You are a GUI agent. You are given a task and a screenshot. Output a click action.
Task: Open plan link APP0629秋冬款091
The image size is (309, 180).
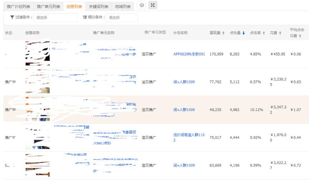tap(189, 54)
